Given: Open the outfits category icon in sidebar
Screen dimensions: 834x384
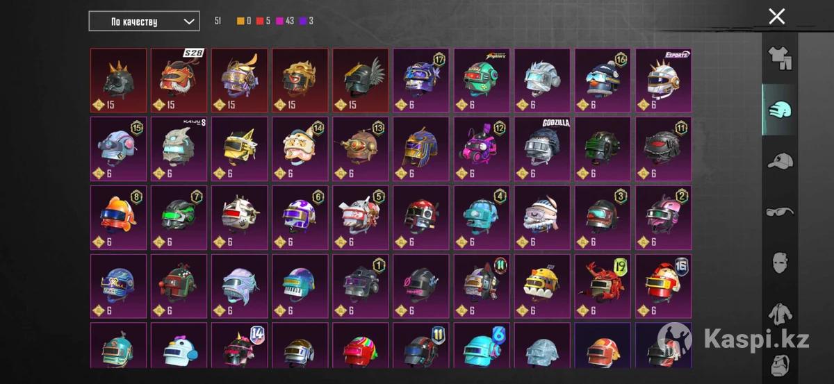Looking at the screenshot, I should 780,58.
